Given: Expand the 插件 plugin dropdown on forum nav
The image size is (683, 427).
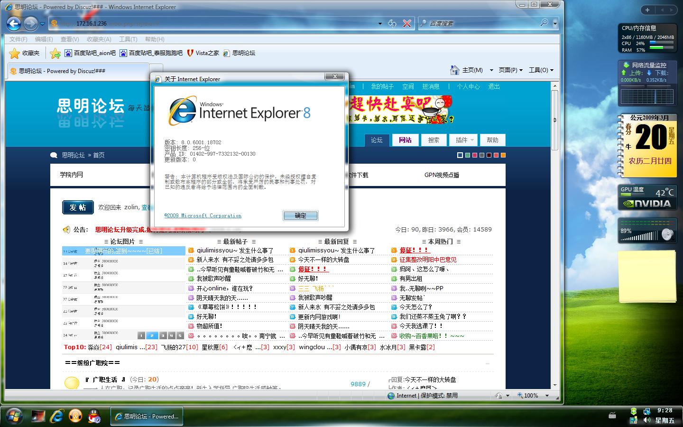Looking at the screenshot, I should 464,140.
